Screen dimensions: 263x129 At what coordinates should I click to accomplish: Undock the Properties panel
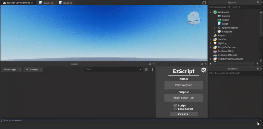pyautogui.click(x=258, y=69)
